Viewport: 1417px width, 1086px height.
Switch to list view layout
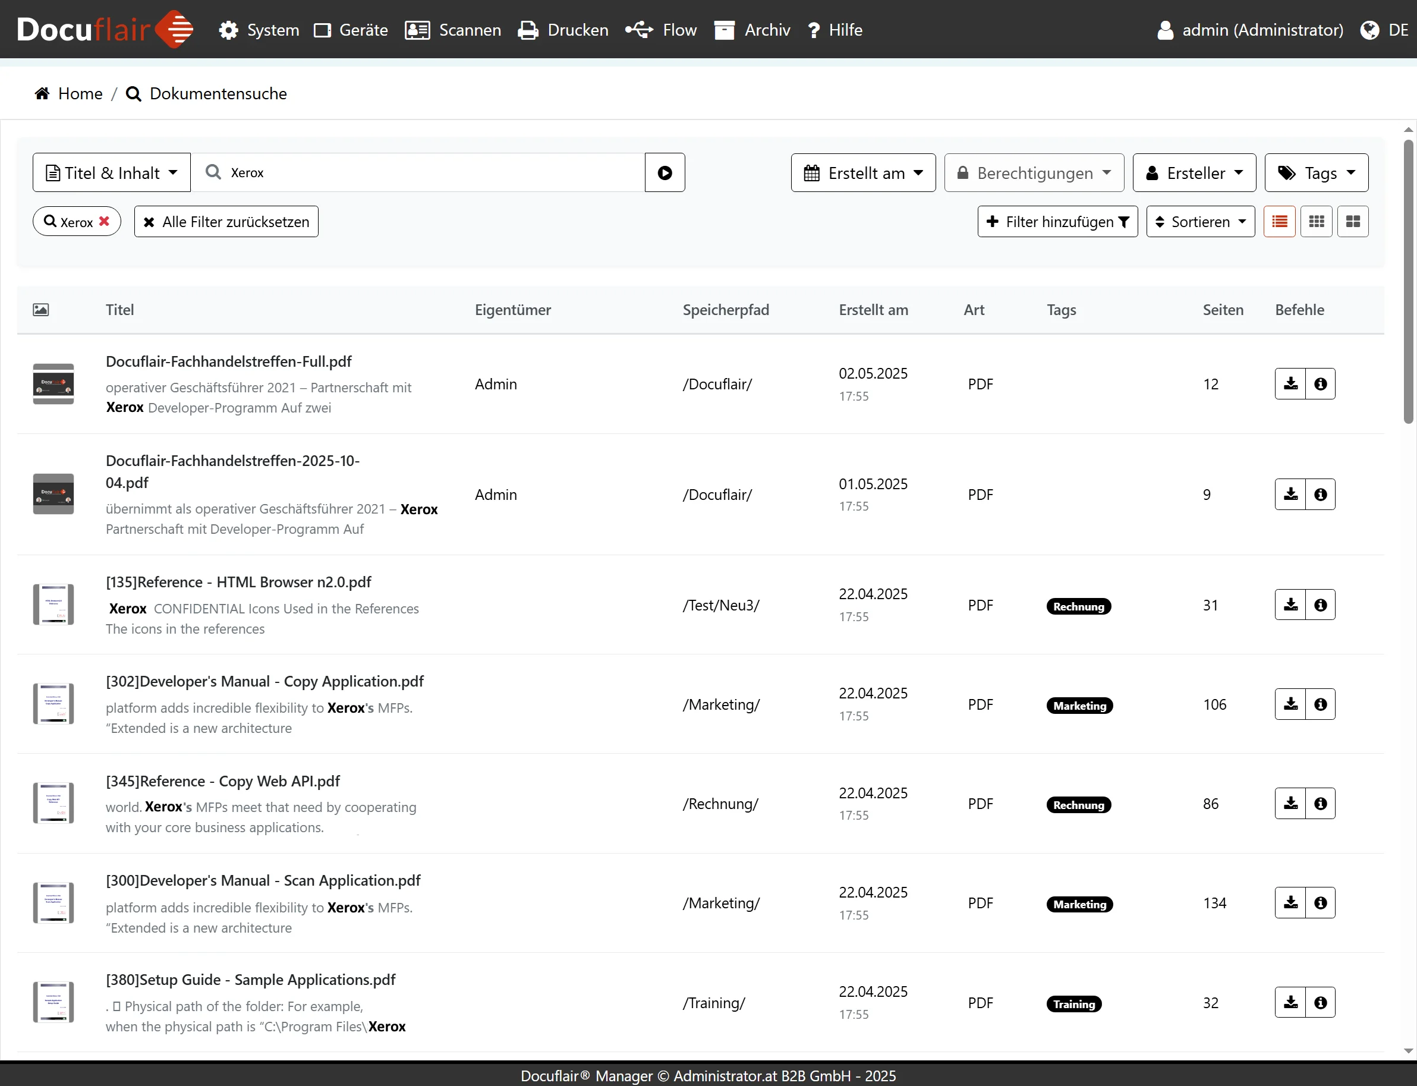(1279, 222)
